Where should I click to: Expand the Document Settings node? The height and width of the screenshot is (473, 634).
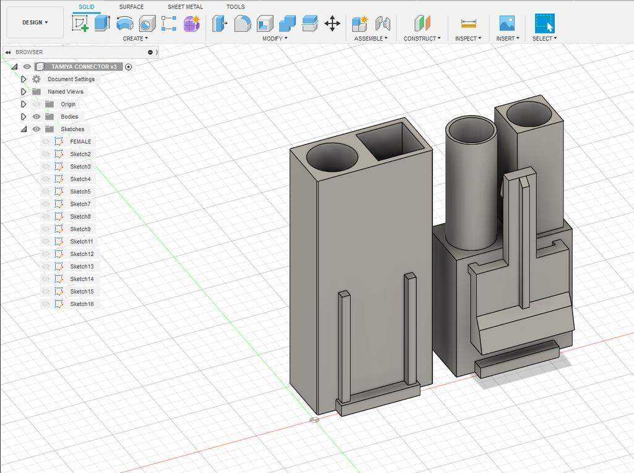[x=24, y=79]
